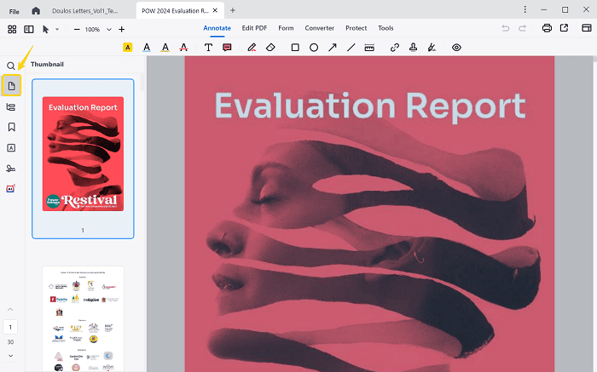Click the print icon
The height and width of the screenshot is (372, 597).
(547, 28)
